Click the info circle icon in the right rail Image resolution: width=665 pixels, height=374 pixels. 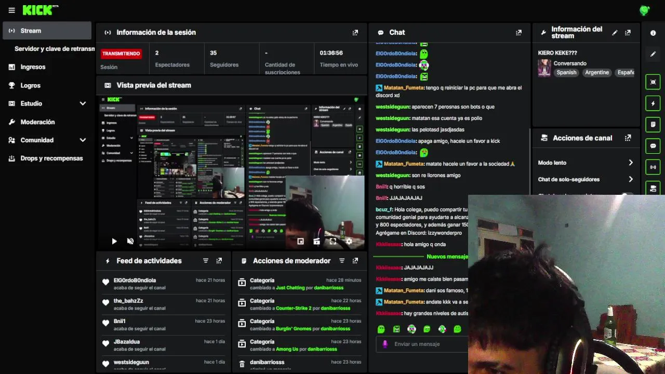[653, 33]
